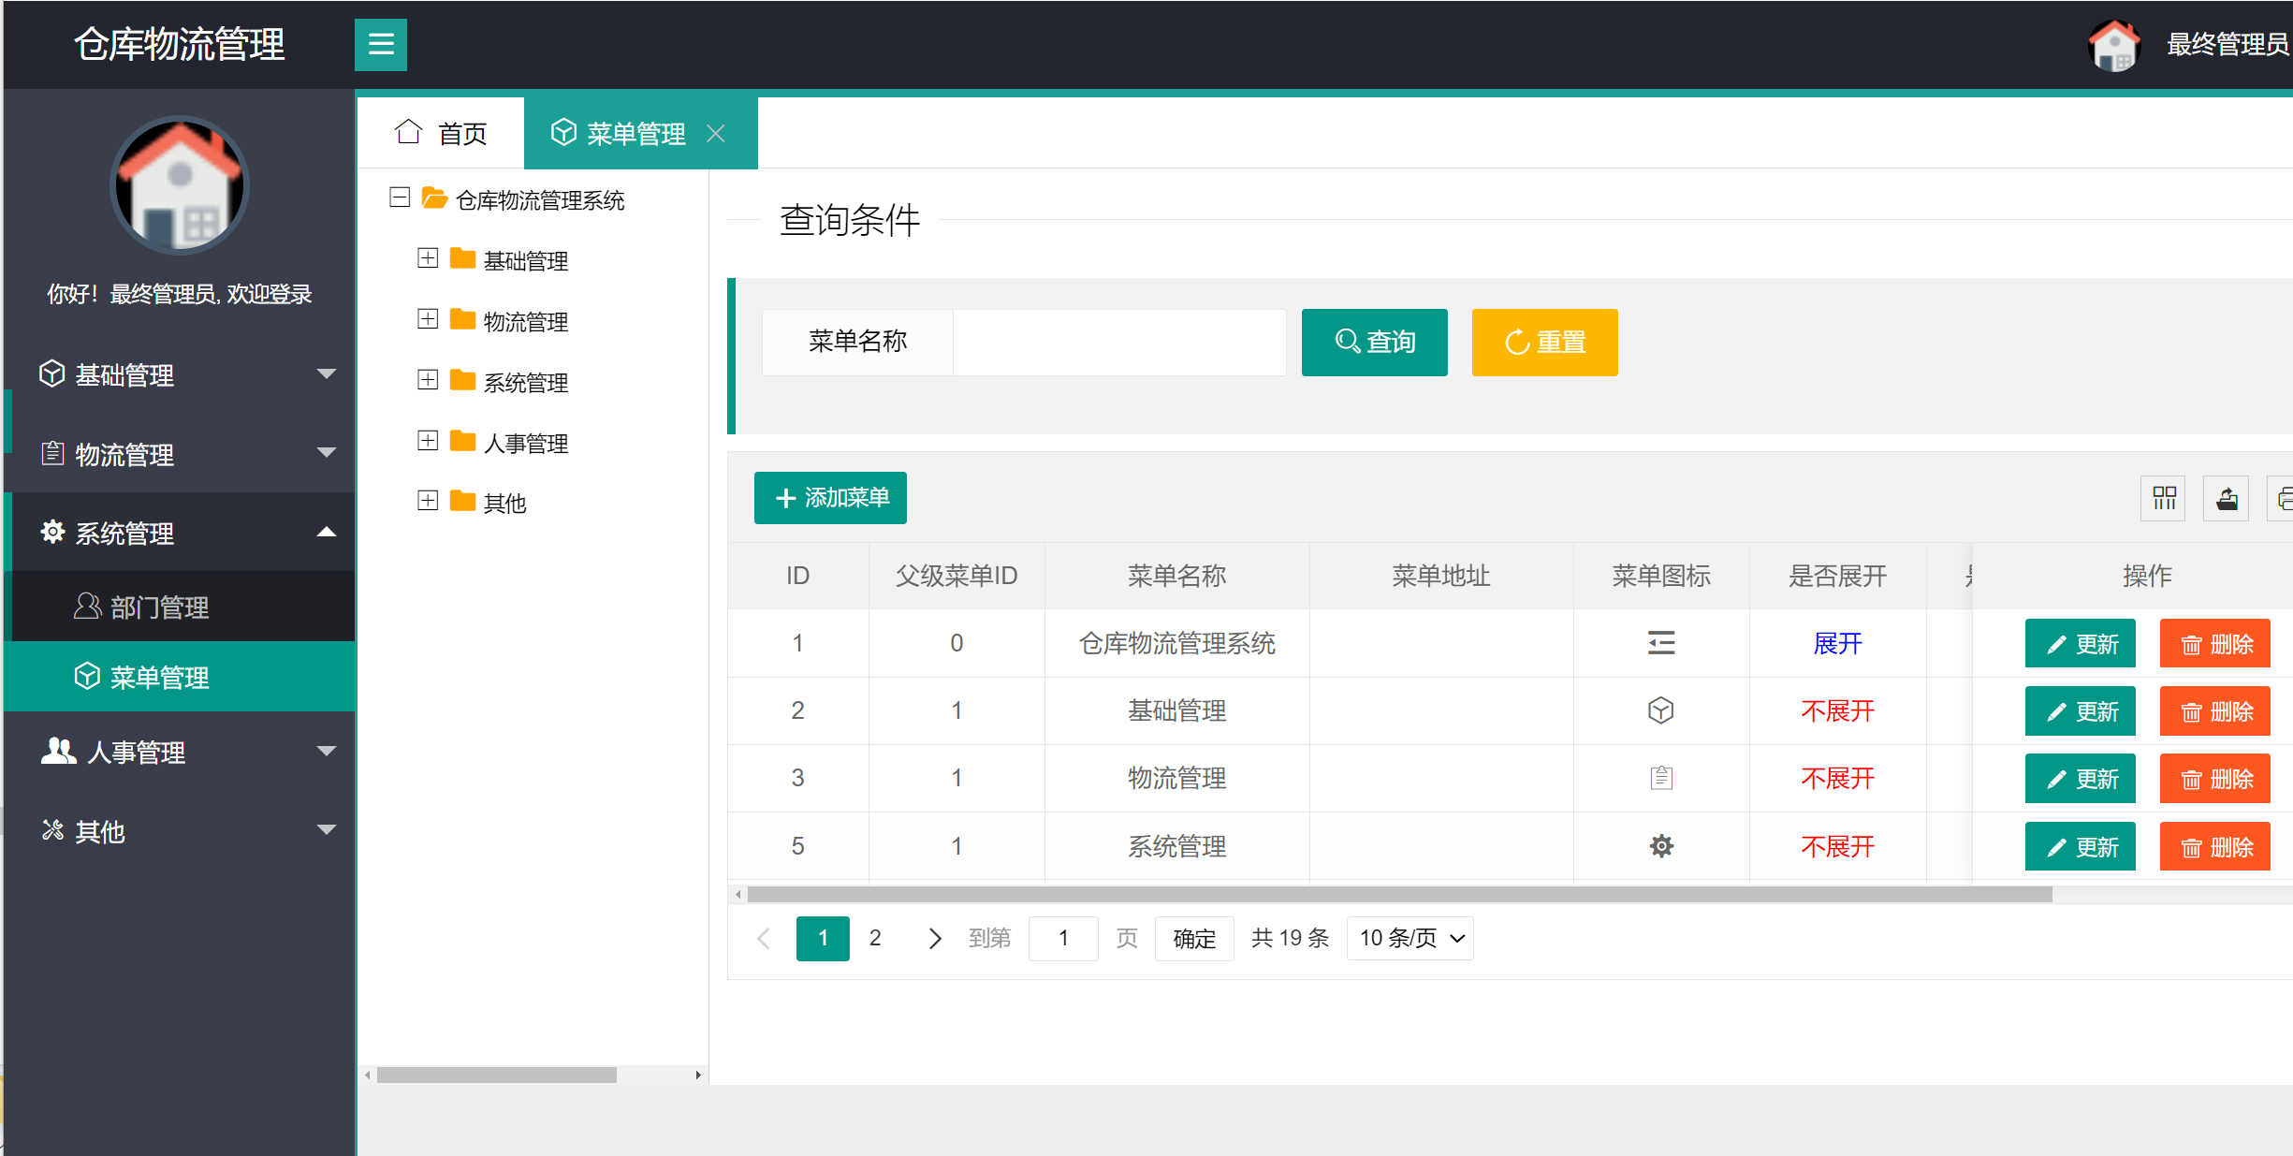Expand the 基础管理 tree node plus box
Screen dimensions: 2293x1156
coord(428,258)
